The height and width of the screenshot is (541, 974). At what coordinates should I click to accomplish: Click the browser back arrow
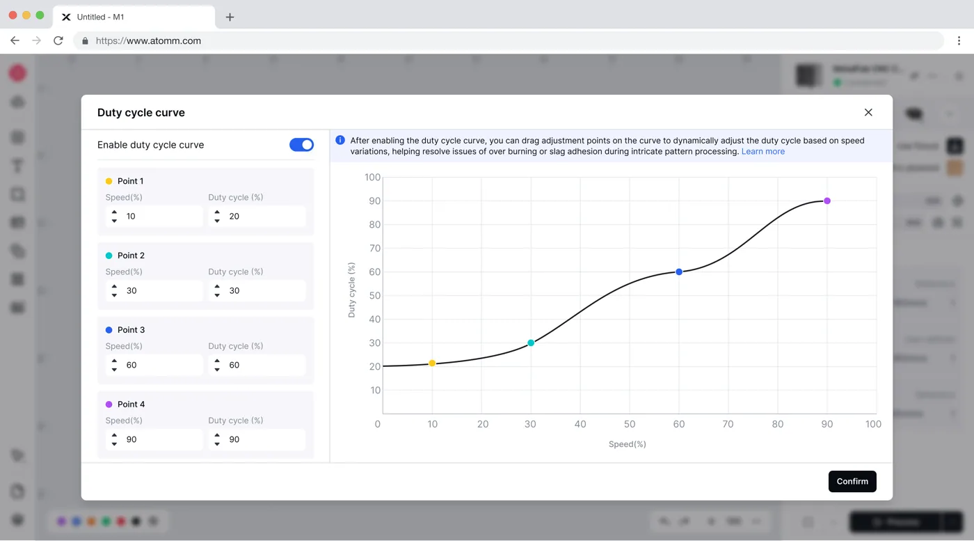[15, 40]
